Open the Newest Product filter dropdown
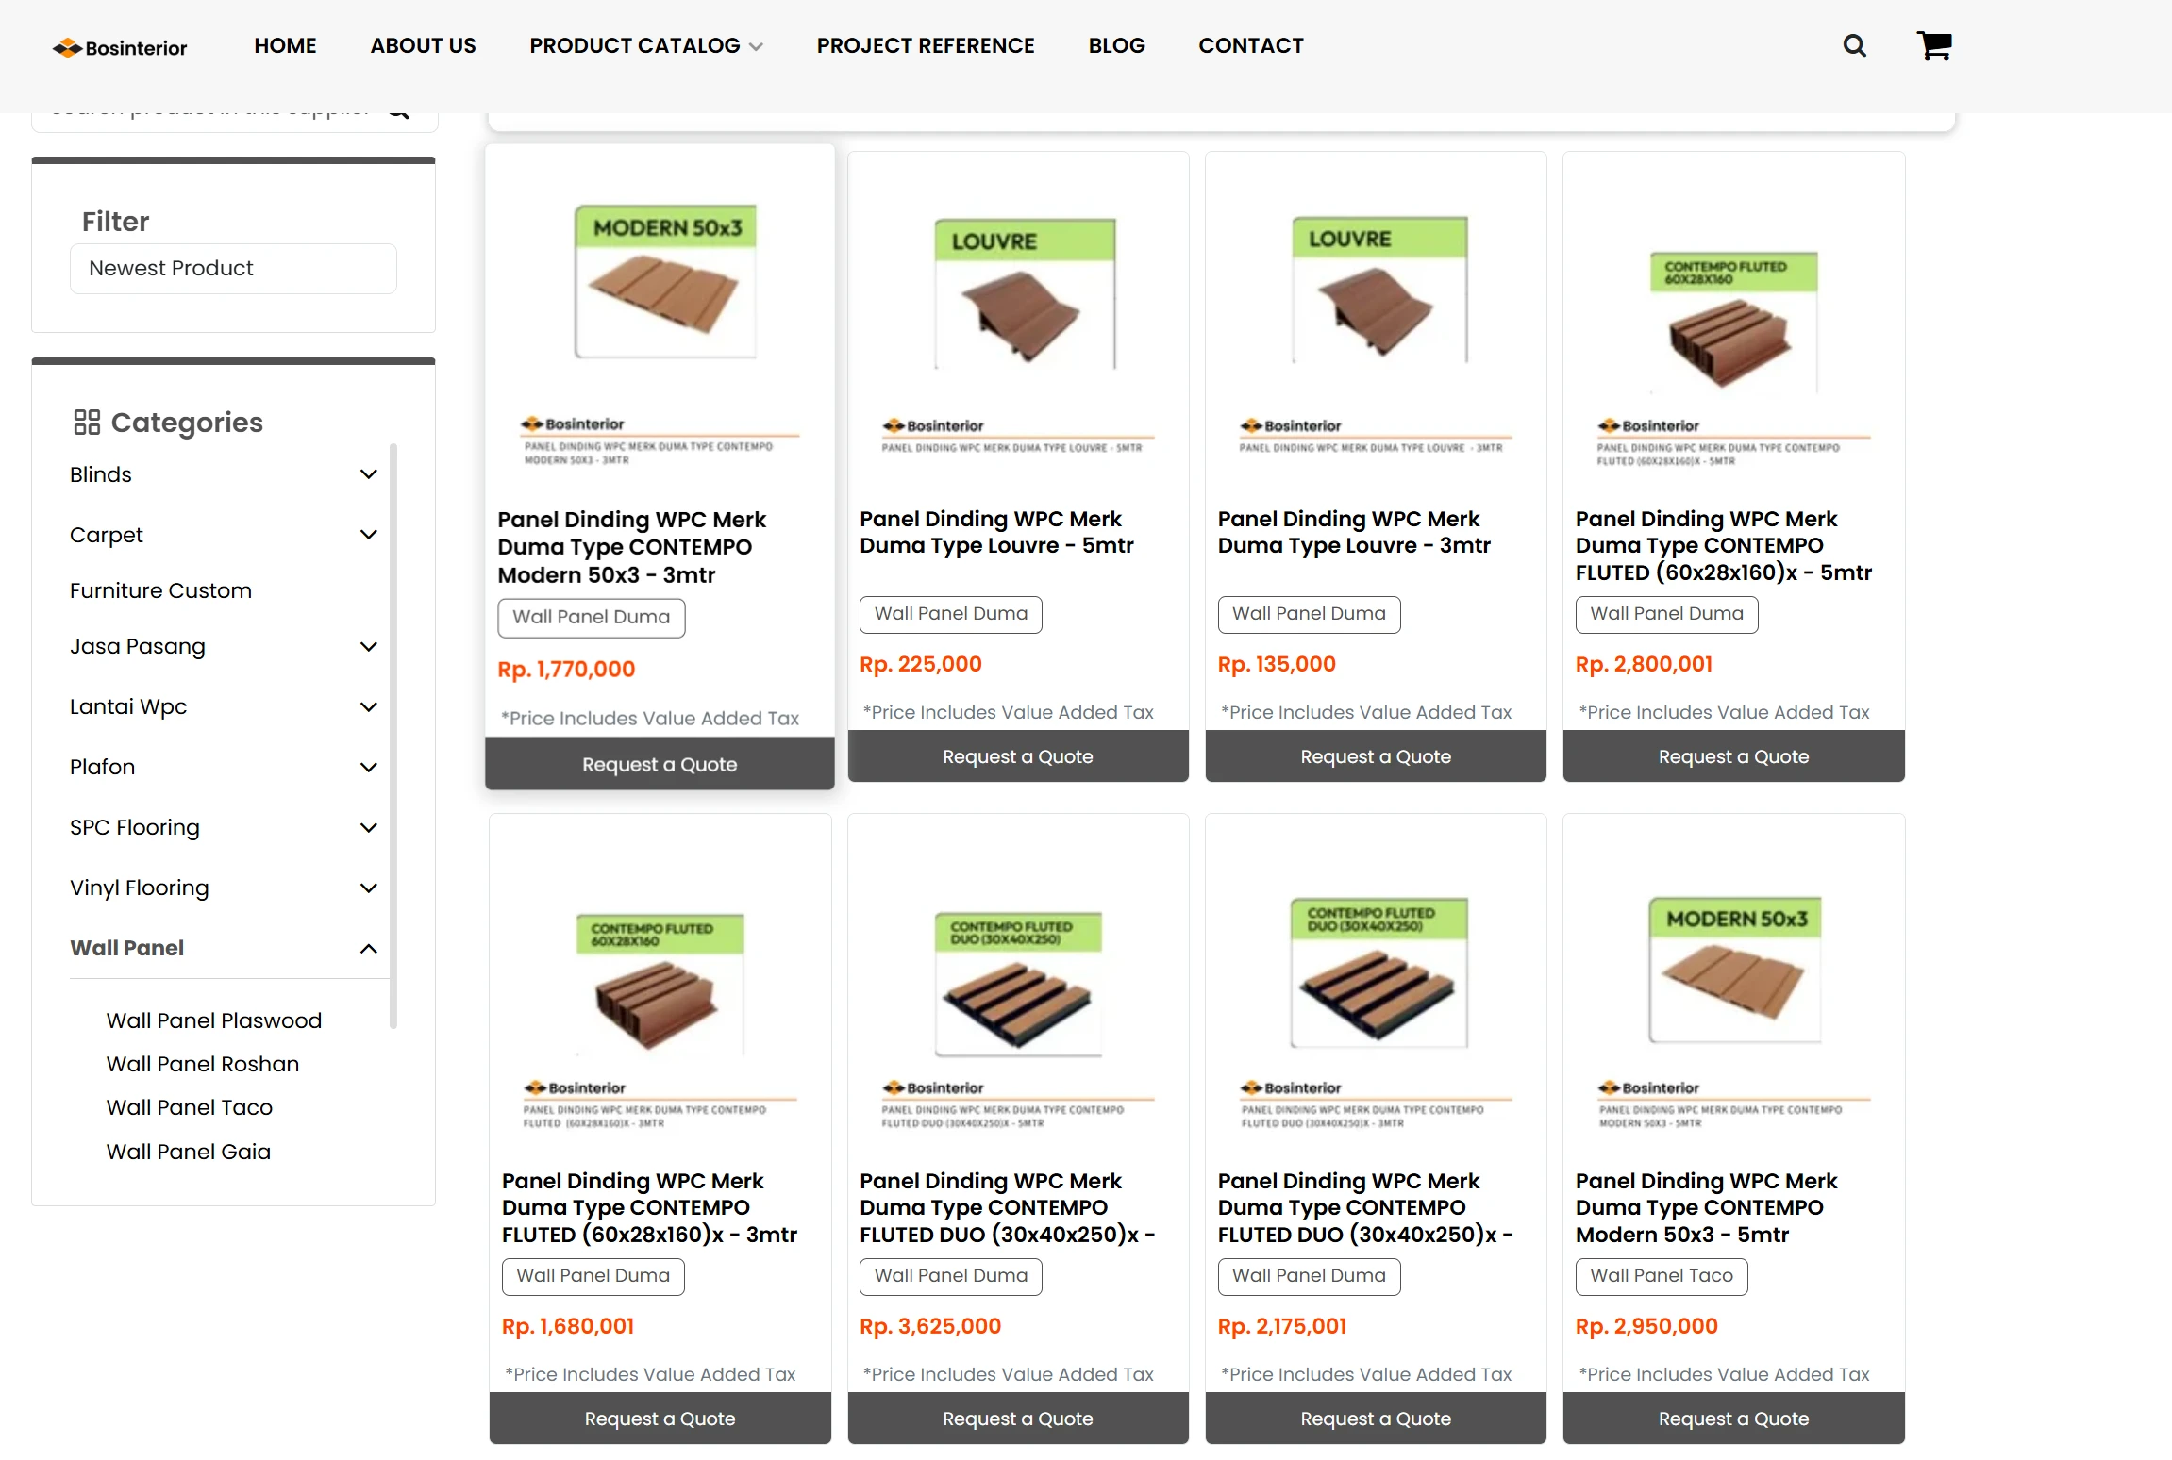This screenshot has width=2172, height=1460. click(x=233, y=269)
